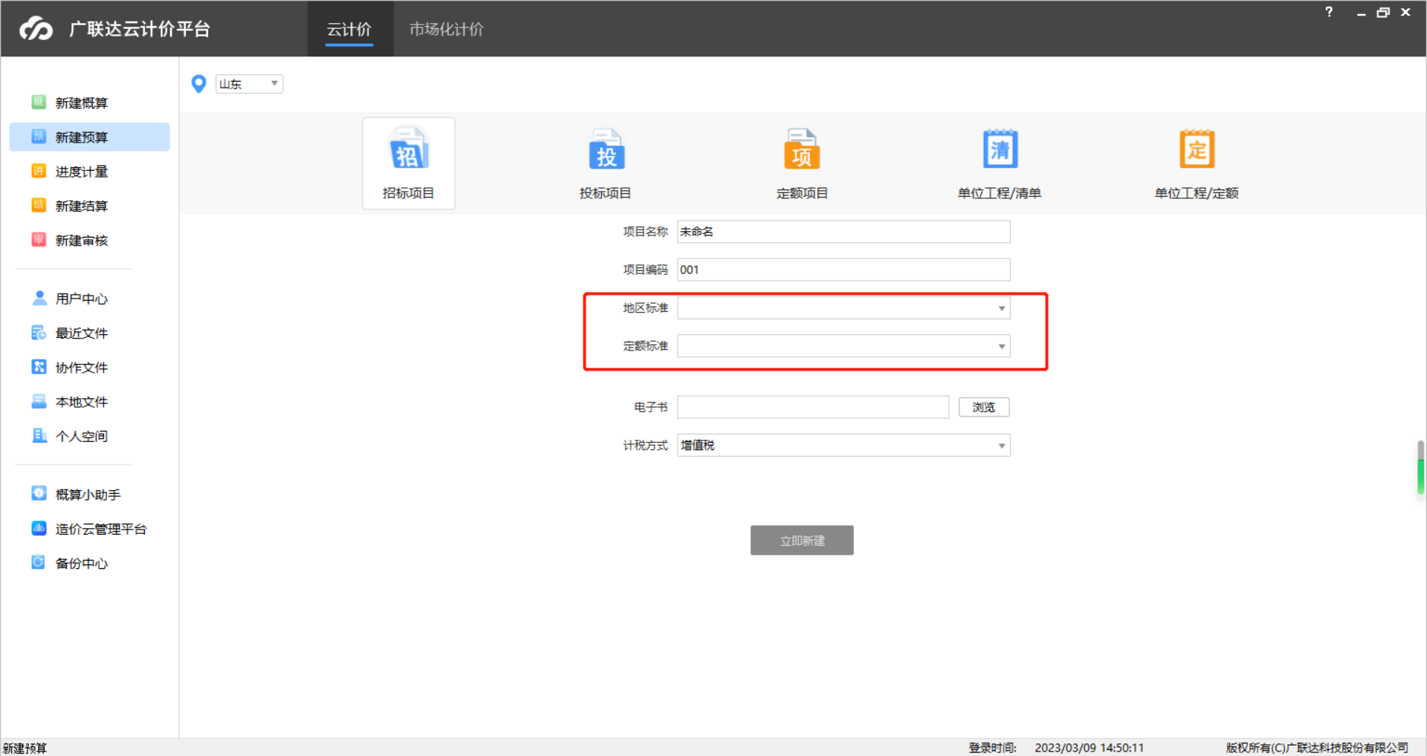Select the 定额项目 project type icon

802,149
